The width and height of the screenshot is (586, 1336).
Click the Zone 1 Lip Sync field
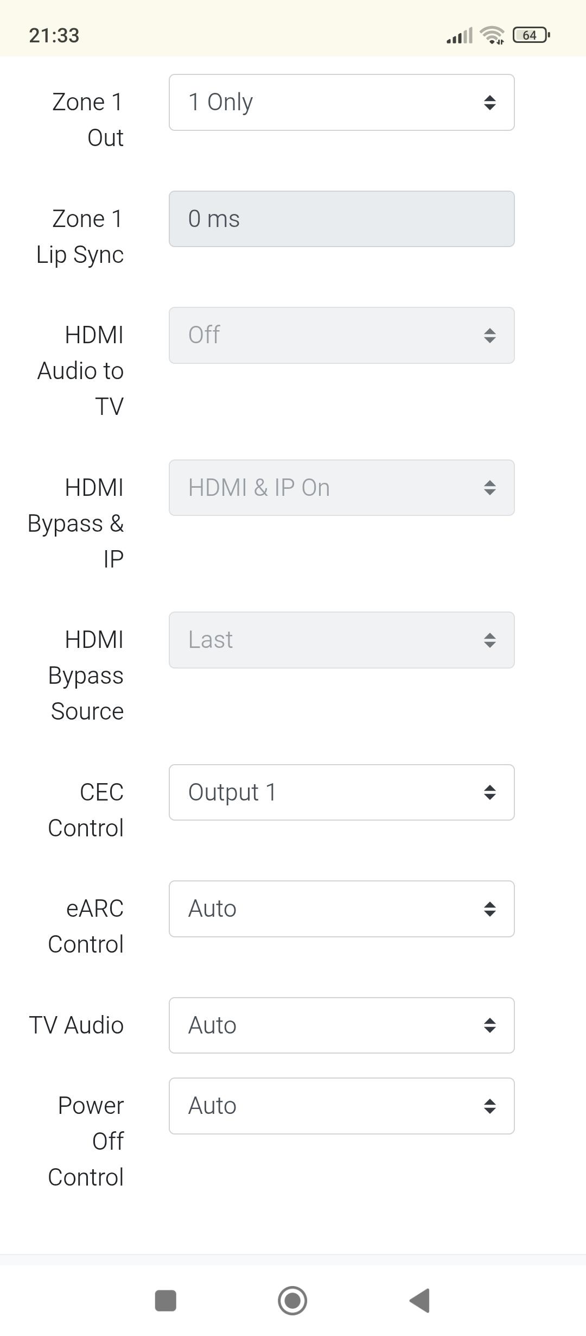(342, 219)
